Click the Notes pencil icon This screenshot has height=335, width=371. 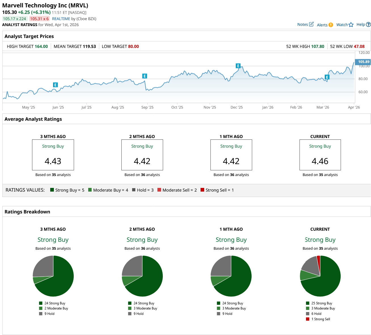pyautogui.click(x=311, y=24)
